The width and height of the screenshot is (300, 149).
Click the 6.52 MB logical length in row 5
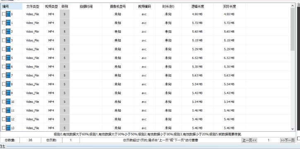click(x=197, y=58)
